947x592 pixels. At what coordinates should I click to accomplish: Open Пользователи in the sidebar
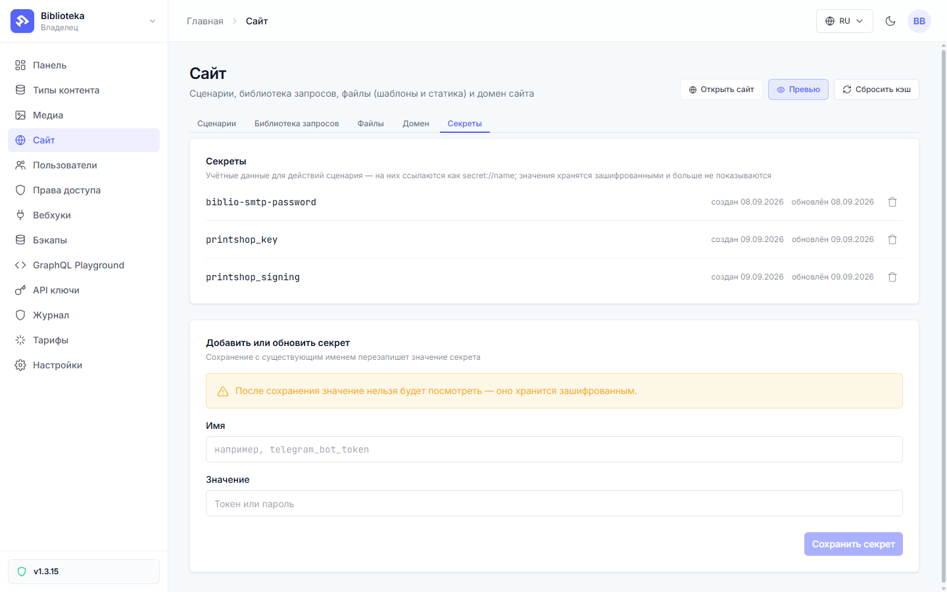click(x=84, y=165)
